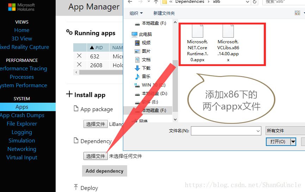Screen dimensions: 305x192
Task: Open the Home view link
Action: pos(22,30)
